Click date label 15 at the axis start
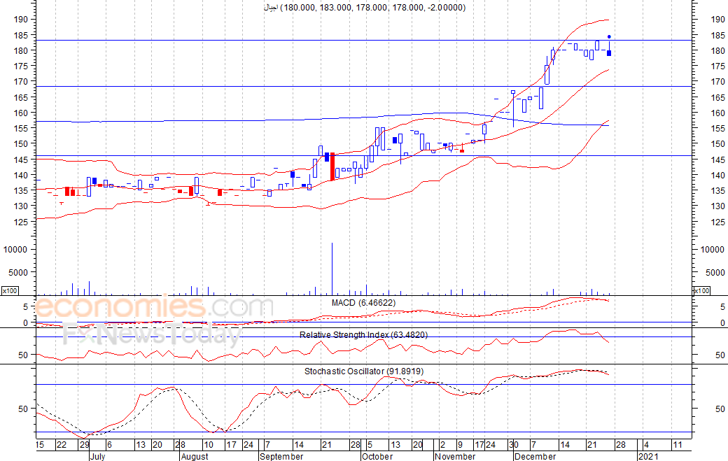Viewport: 728px width, 461px height. click(x=40, y=445)
